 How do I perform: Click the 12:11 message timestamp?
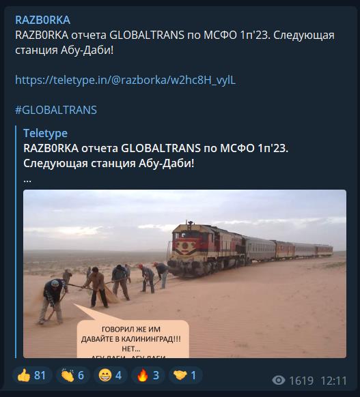(333, 381)
